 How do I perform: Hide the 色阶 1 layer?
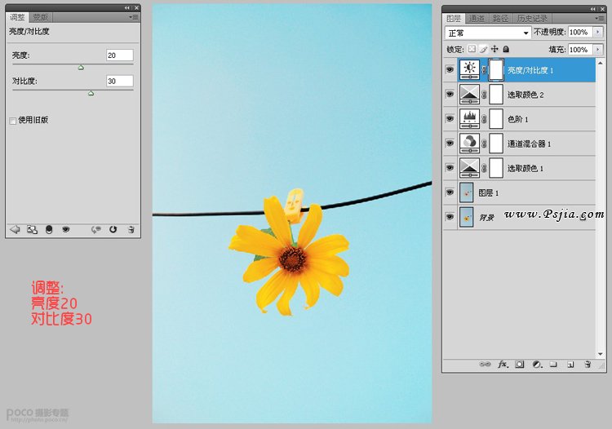[x=450, y=119]
